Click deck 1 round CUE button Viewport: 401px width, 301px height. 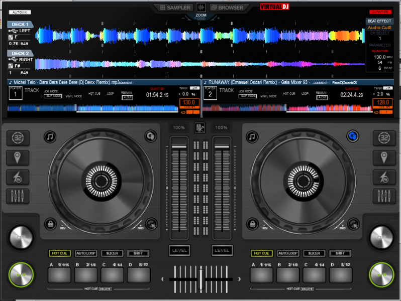21,237
